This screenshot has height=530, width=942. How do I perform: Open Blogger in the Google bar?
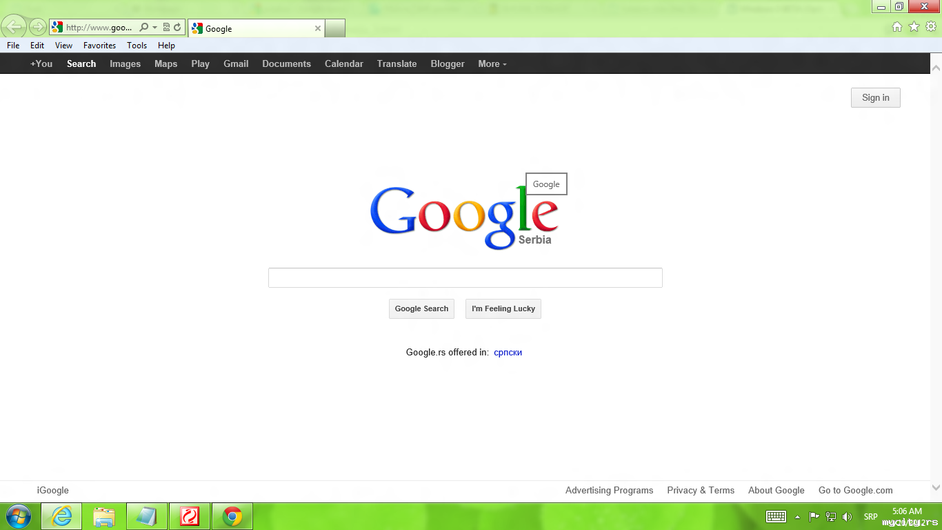tap(448, 63)
